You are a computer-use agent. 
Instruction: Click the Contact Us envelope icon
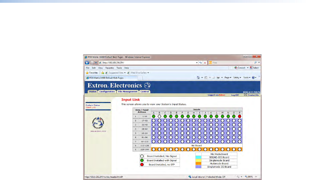245,95
